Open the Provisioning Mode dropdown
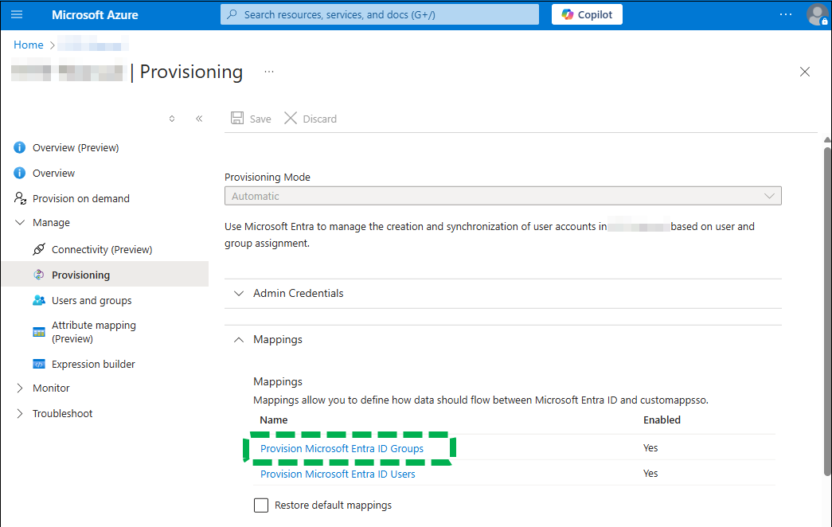This screenshot has height=527, width=832. (x=502, y=196)
